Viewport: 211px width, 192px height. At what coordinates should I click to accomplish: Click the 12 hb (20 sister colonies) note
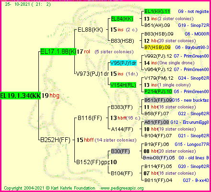coord(170,41)
